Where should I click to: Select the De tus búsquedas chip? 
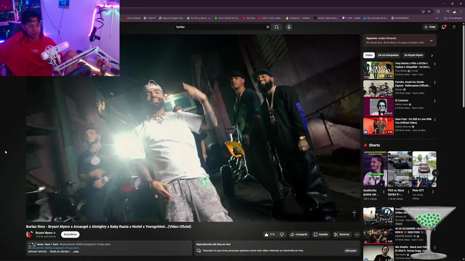coord(388,55)
